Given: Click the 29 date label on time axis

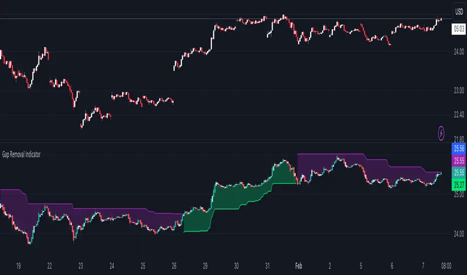Looking at the screenshot, I should pos(205,266).
